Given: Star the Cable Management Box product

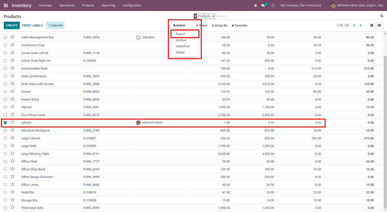Looking at the screenshot, I should click(x=12, y=37).
